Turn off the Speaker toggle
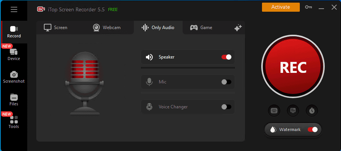This screenshot has height=151, width=341. (226, 57)
